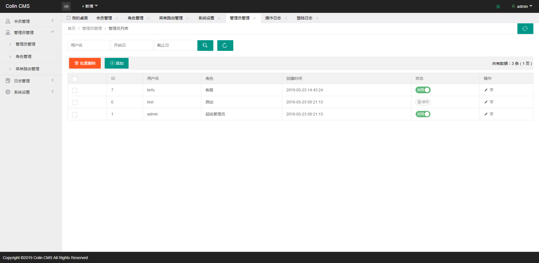
Task: Expand the 日志管理 sidebar chevron
Action: pyautogui.click(x=52, y=80)
